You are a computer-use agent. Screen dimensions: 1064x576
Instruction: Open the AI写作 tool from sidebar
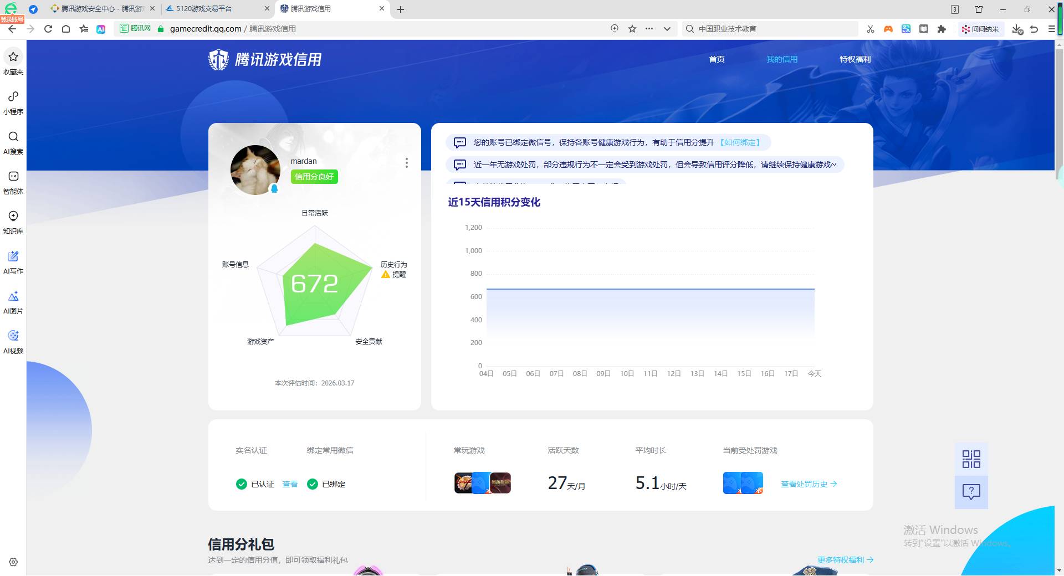point(13,261)
